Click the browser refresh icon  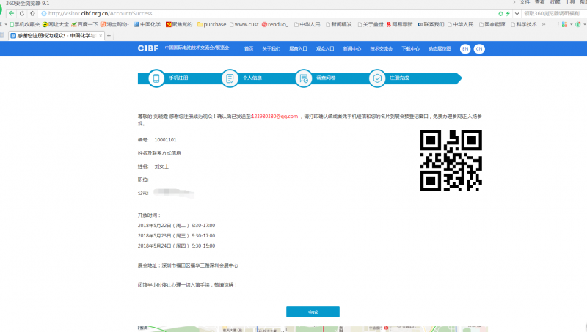[22, 13]
